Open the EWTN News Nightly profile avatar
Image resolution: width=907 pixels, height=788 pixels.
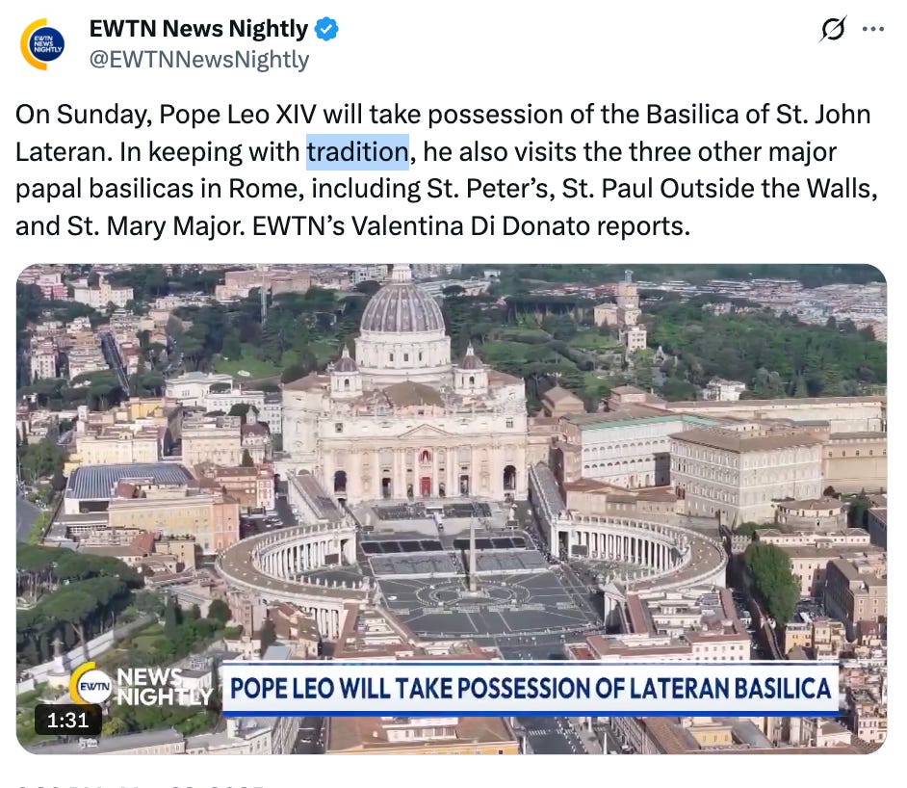(41, 44)
